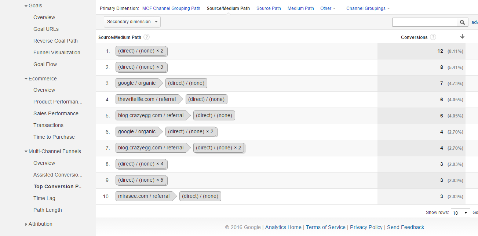Go to Funnel Visualization report
Viewport: 478px width, 236px height.
56,52
